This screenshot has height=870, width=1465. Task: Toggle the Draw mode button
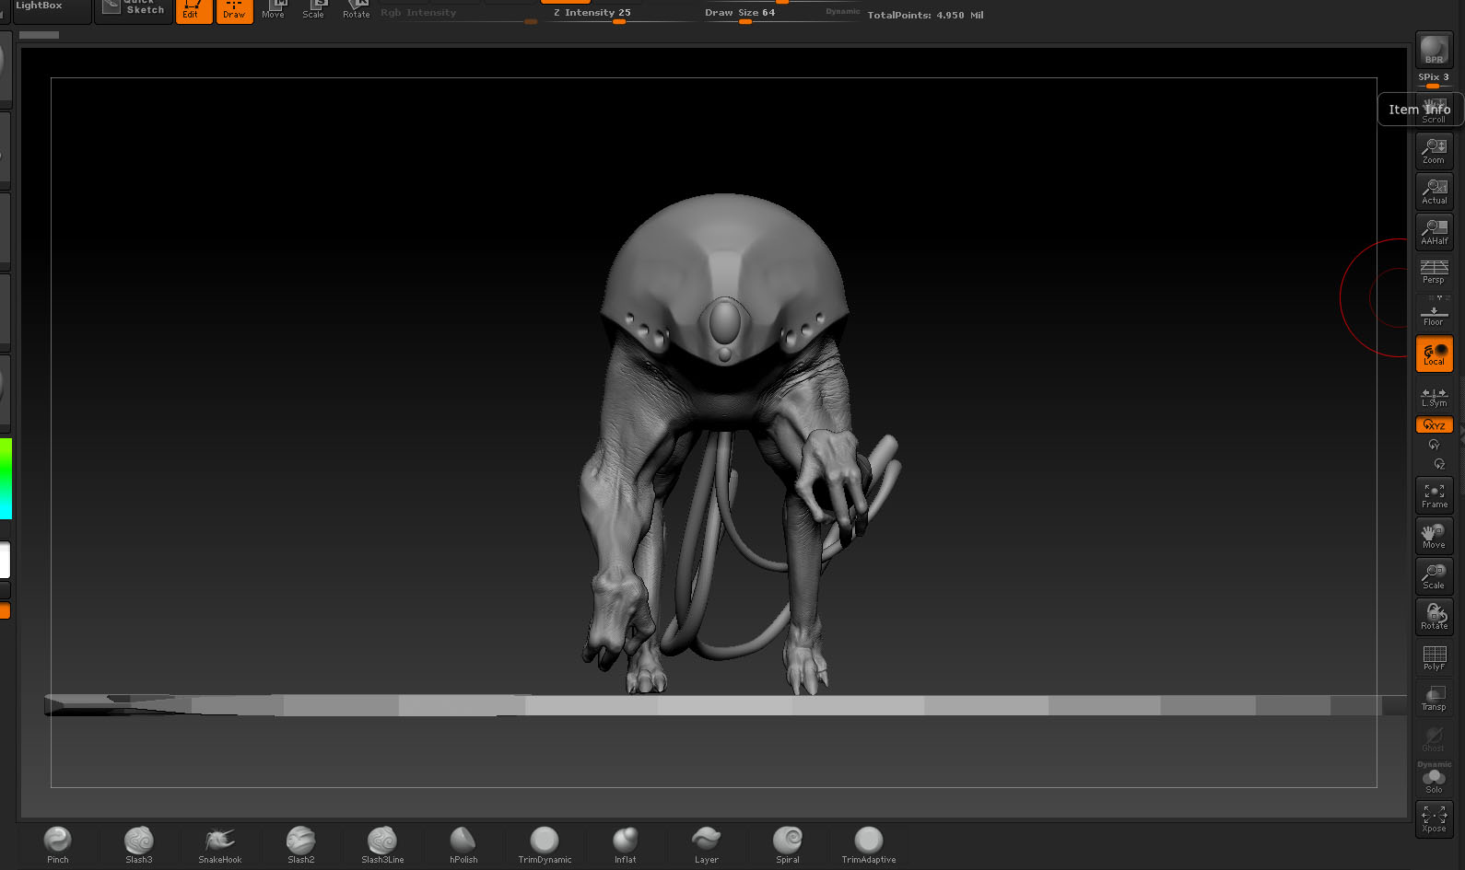pyautogui.click(x=234, y=11)
